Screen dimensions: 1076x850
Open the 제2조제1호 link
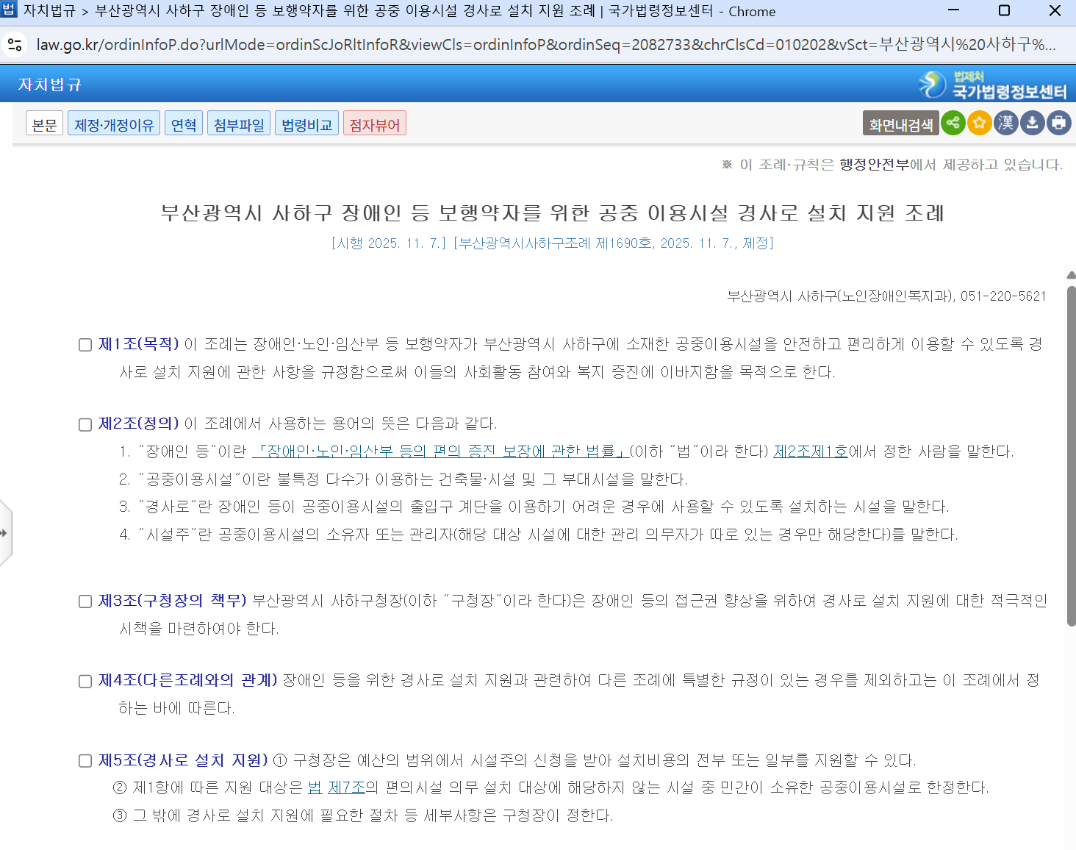(811, 451)
